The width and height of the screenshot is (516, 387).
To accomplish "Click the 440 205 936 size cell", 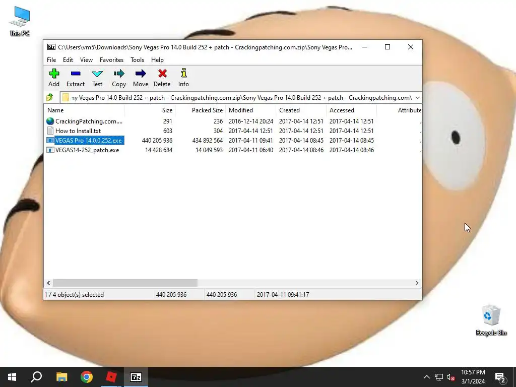I will [x=157, y=140].
